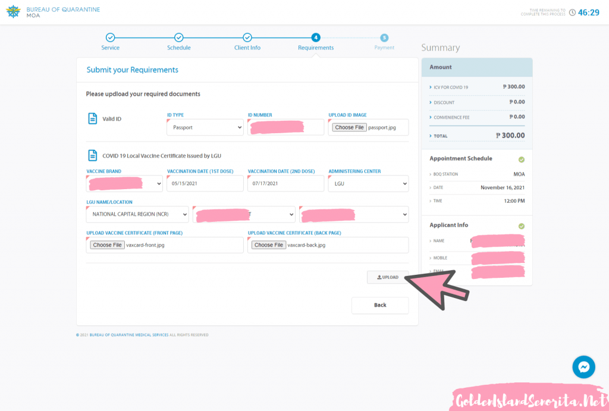Open the Vaccine Brand dropdown

click(124, 184)
